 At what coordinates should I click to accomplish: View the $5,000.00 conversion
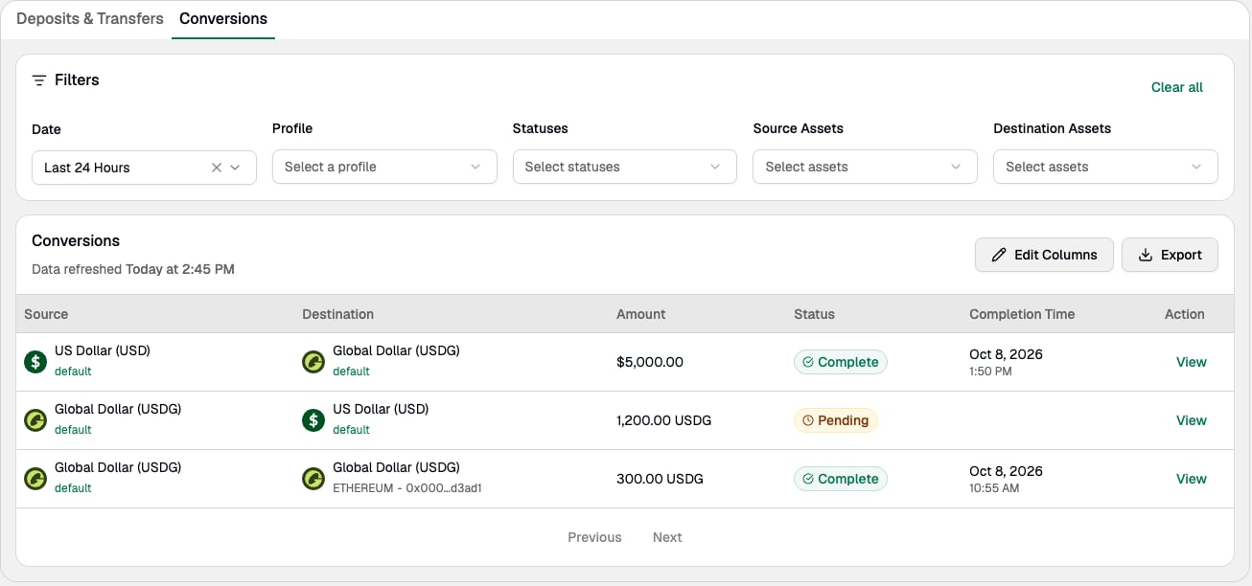(x=1191, y=362)
